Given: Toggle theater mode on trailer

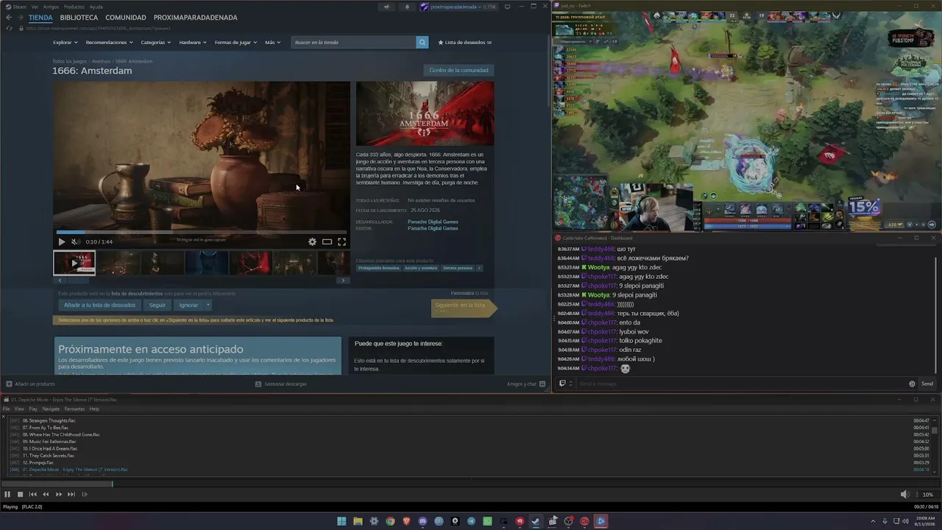Looking at the screenshot, I should (327, 241).
